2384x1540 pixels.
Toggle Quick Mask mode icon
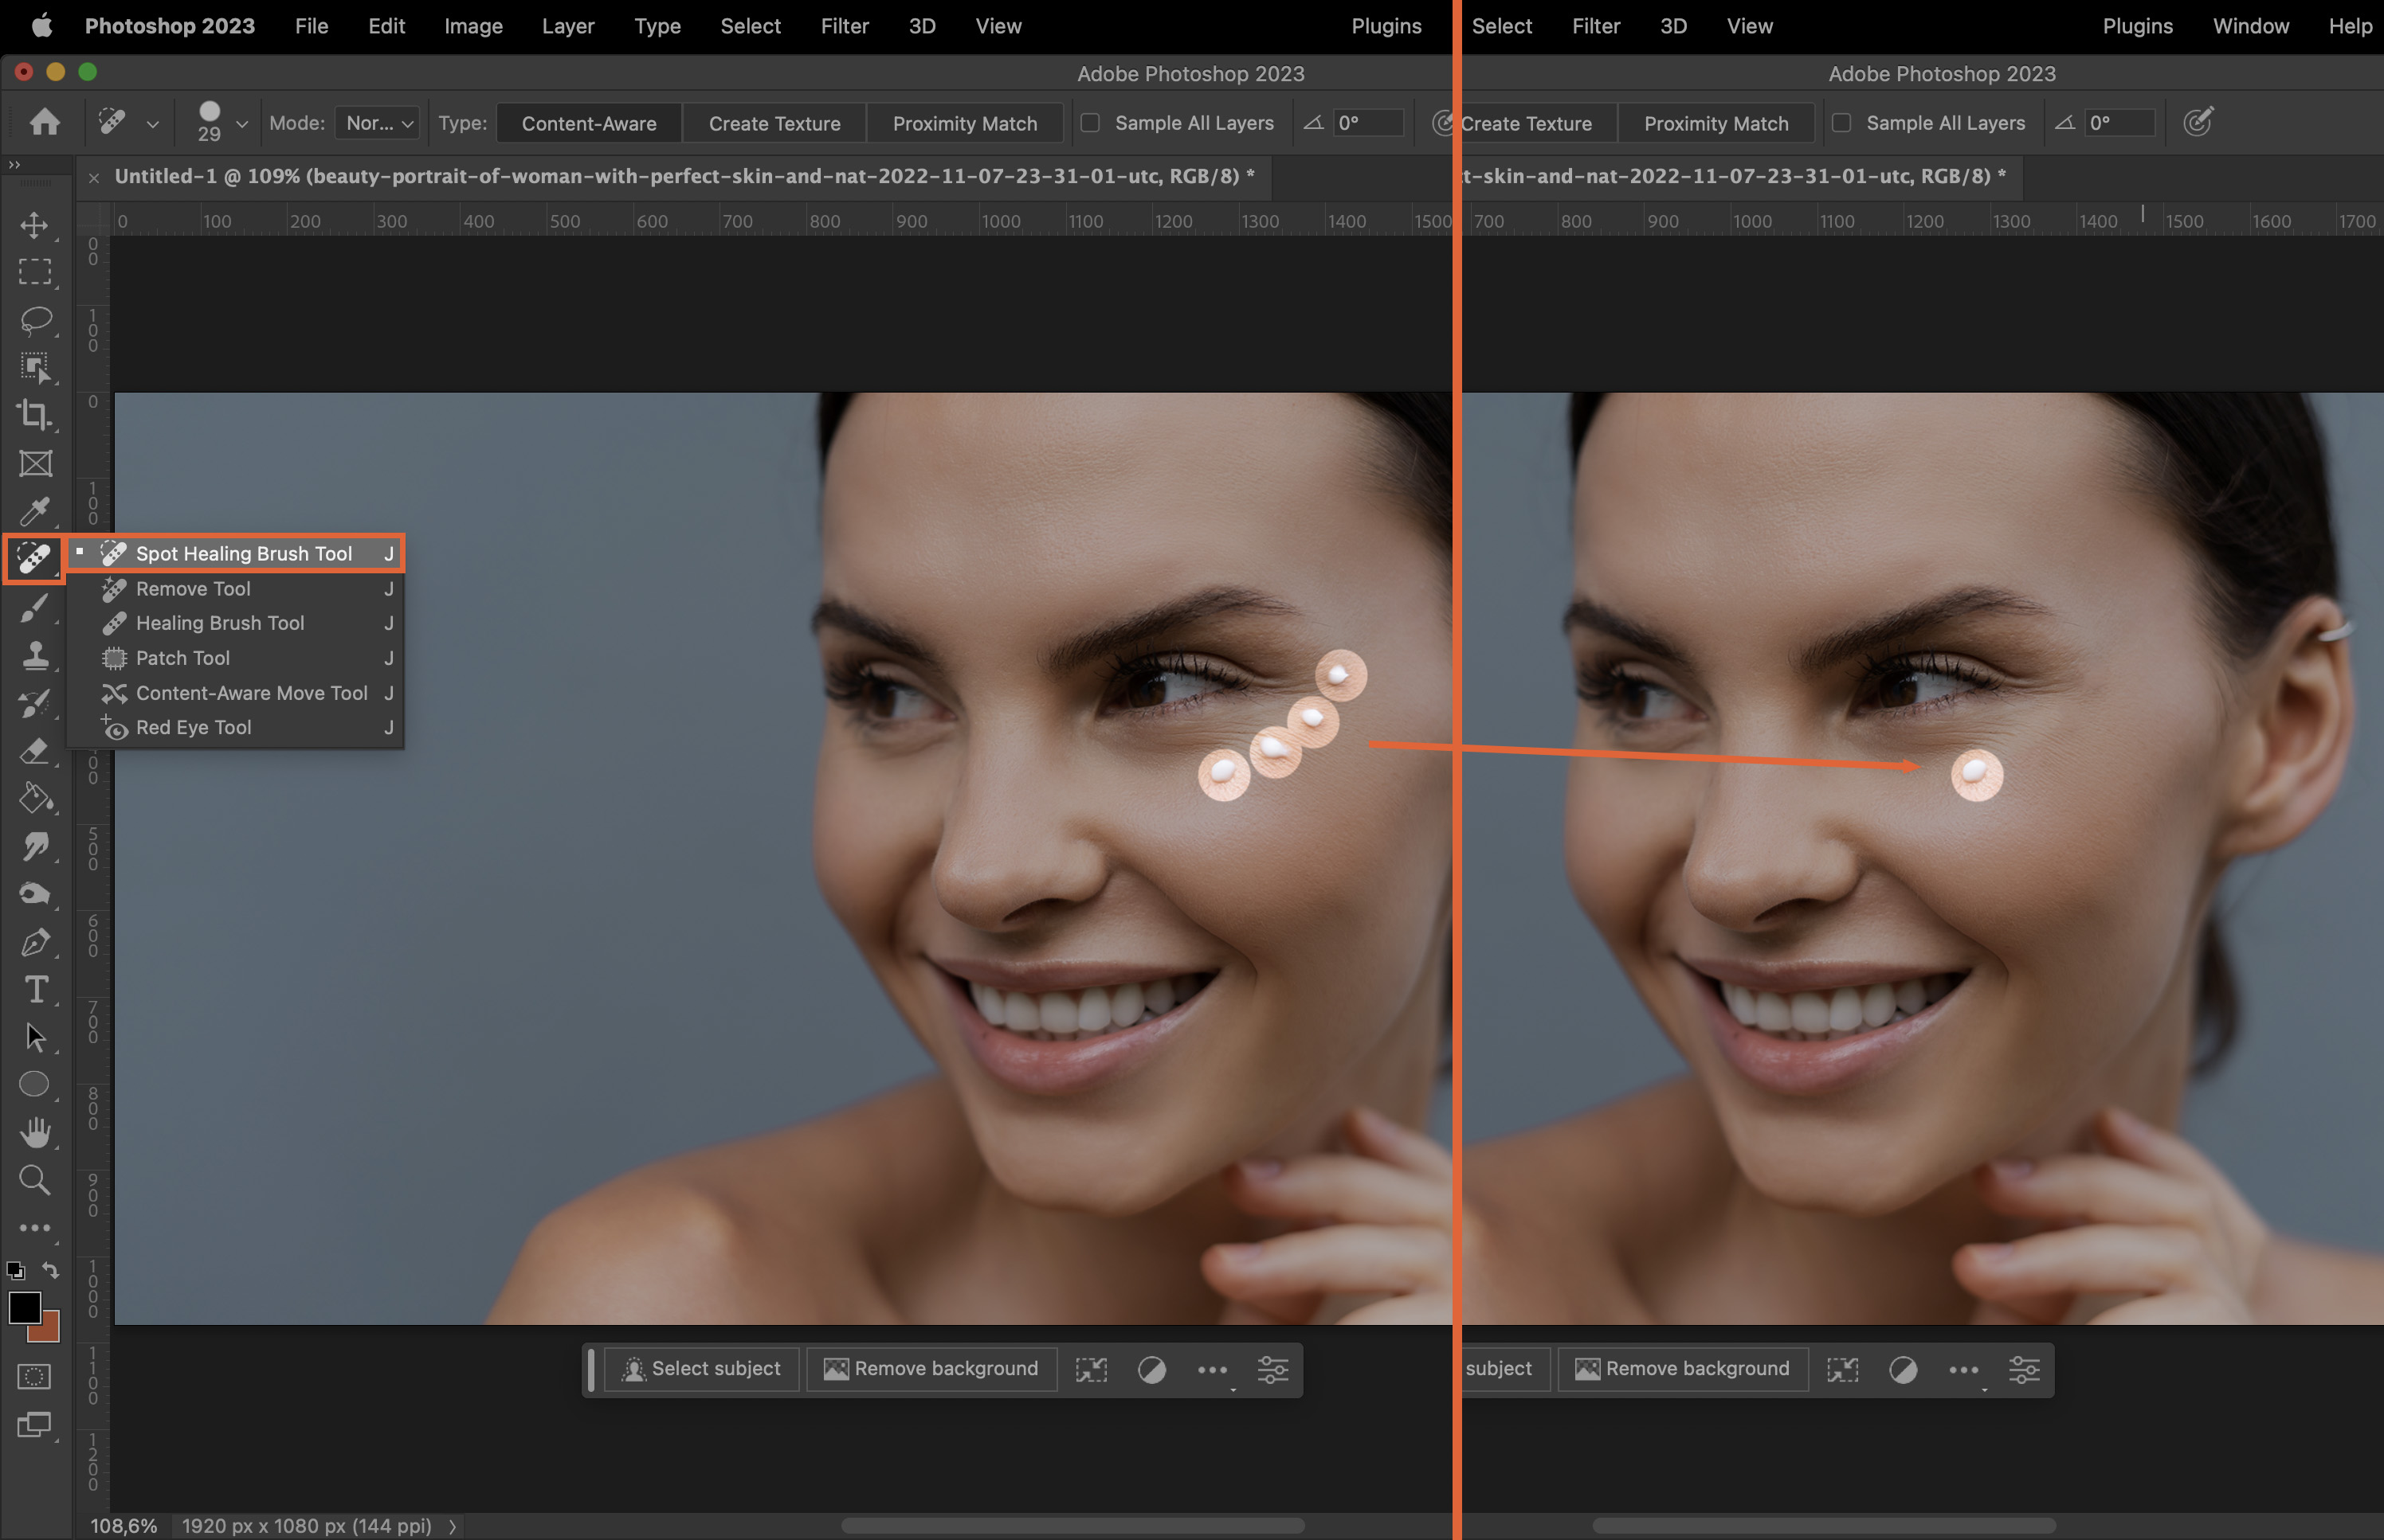tap(35, 1377)
